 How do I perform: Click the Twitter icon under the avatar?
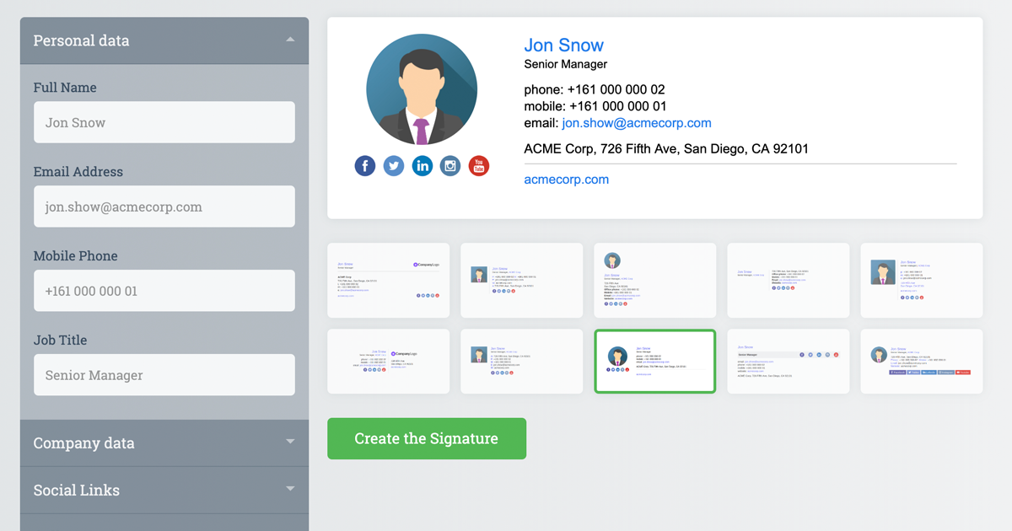tap(393, 166)
